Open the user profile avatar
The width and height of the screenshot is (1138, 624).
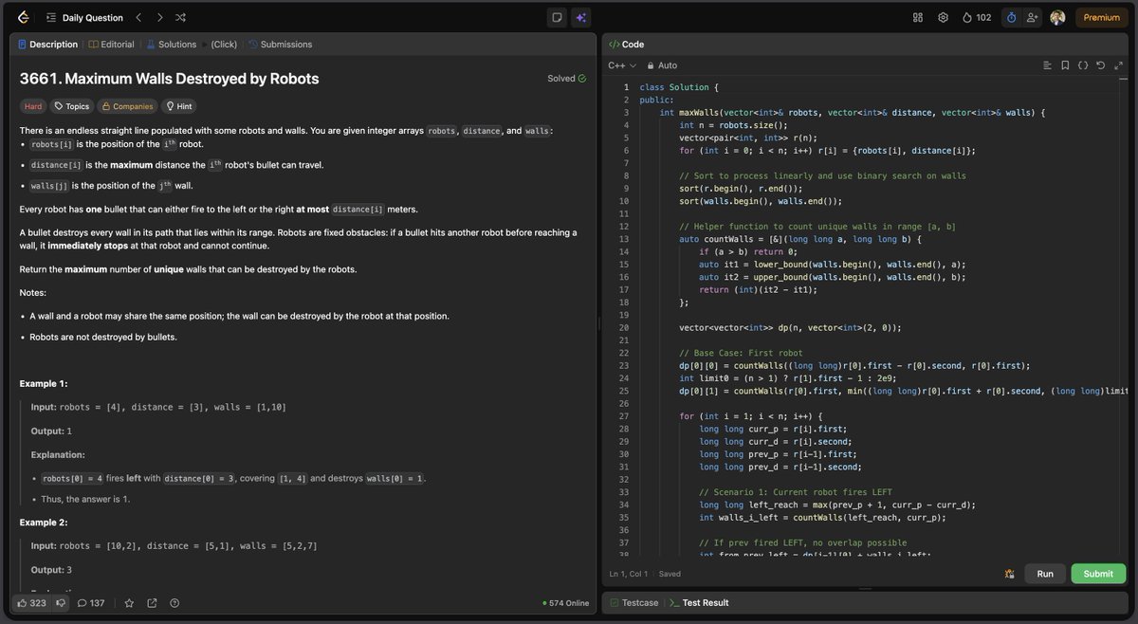[x=1057, y=17]
